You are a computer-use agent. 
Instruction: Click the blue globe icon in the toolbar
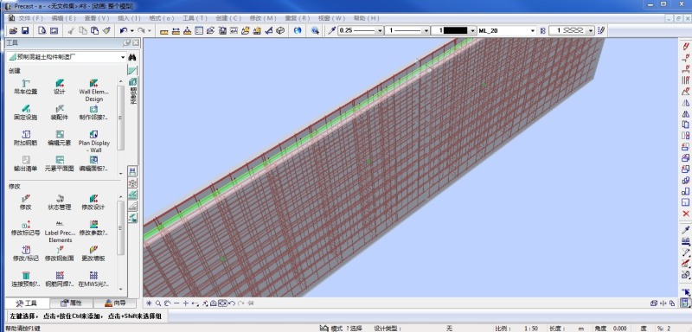[298, 30]
